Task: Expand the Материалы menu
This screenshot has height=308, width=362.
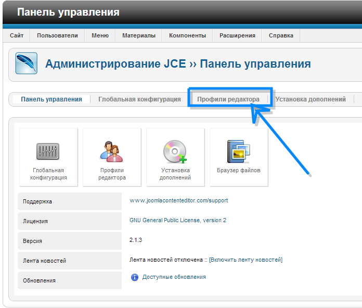Action: [139, 35]
